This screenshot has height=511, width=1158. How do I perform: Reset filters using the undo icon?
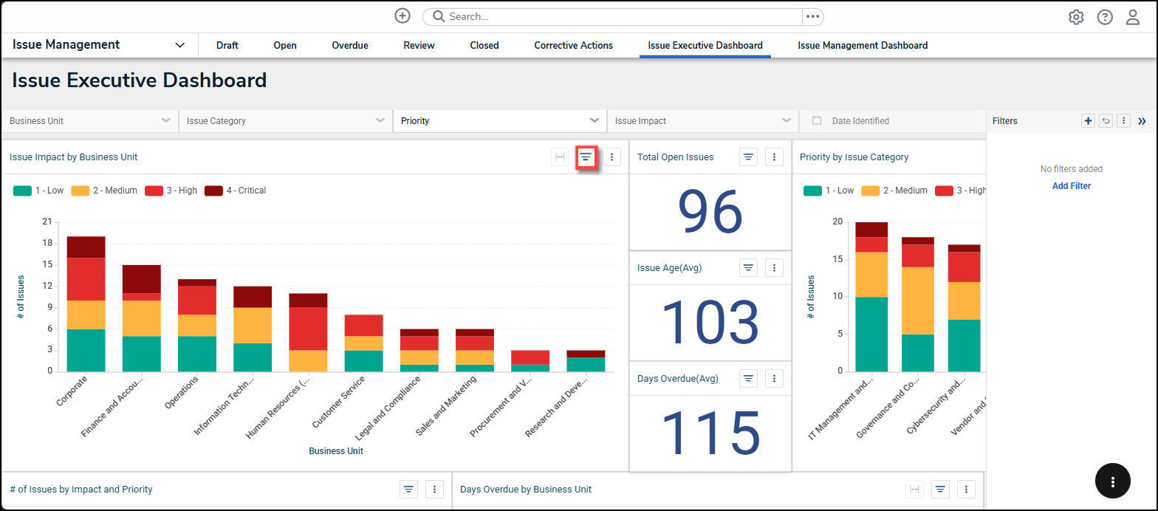pyautogui.click(x=1106, y=121)
